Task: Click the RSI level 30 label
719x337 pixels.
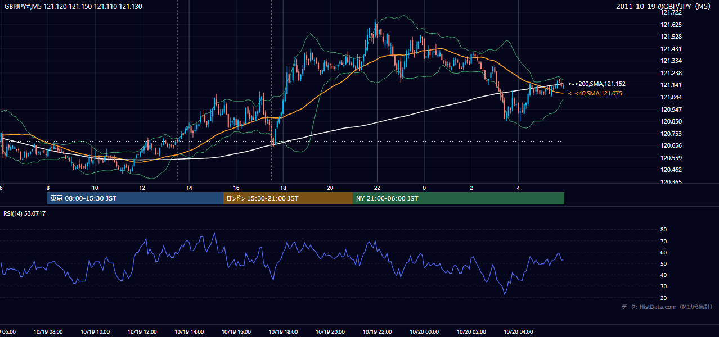Action: pyautogui.click(x=663, y=286)
